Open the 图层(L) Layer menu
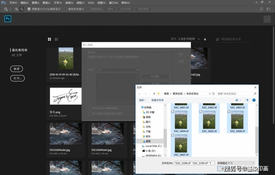Viewport: 275px width, 175px height. (47, 3)
